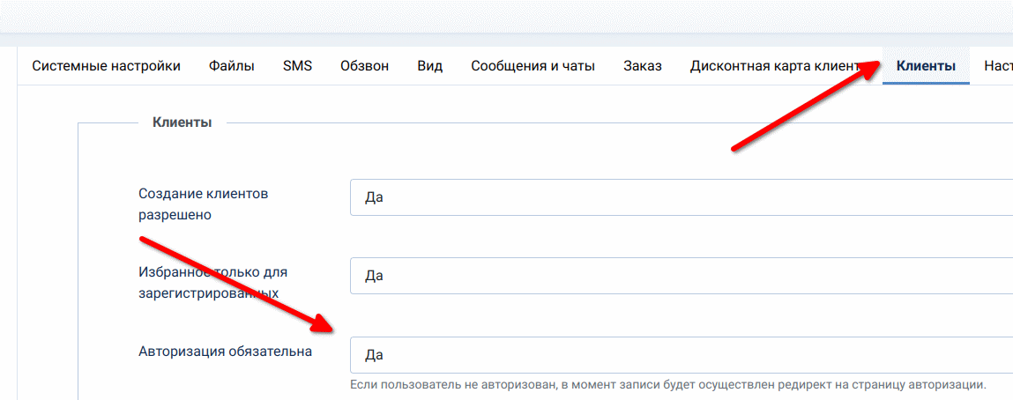
Task: Open Избранное только для зарегистрированных dropdown
Action: coord(681,276)
